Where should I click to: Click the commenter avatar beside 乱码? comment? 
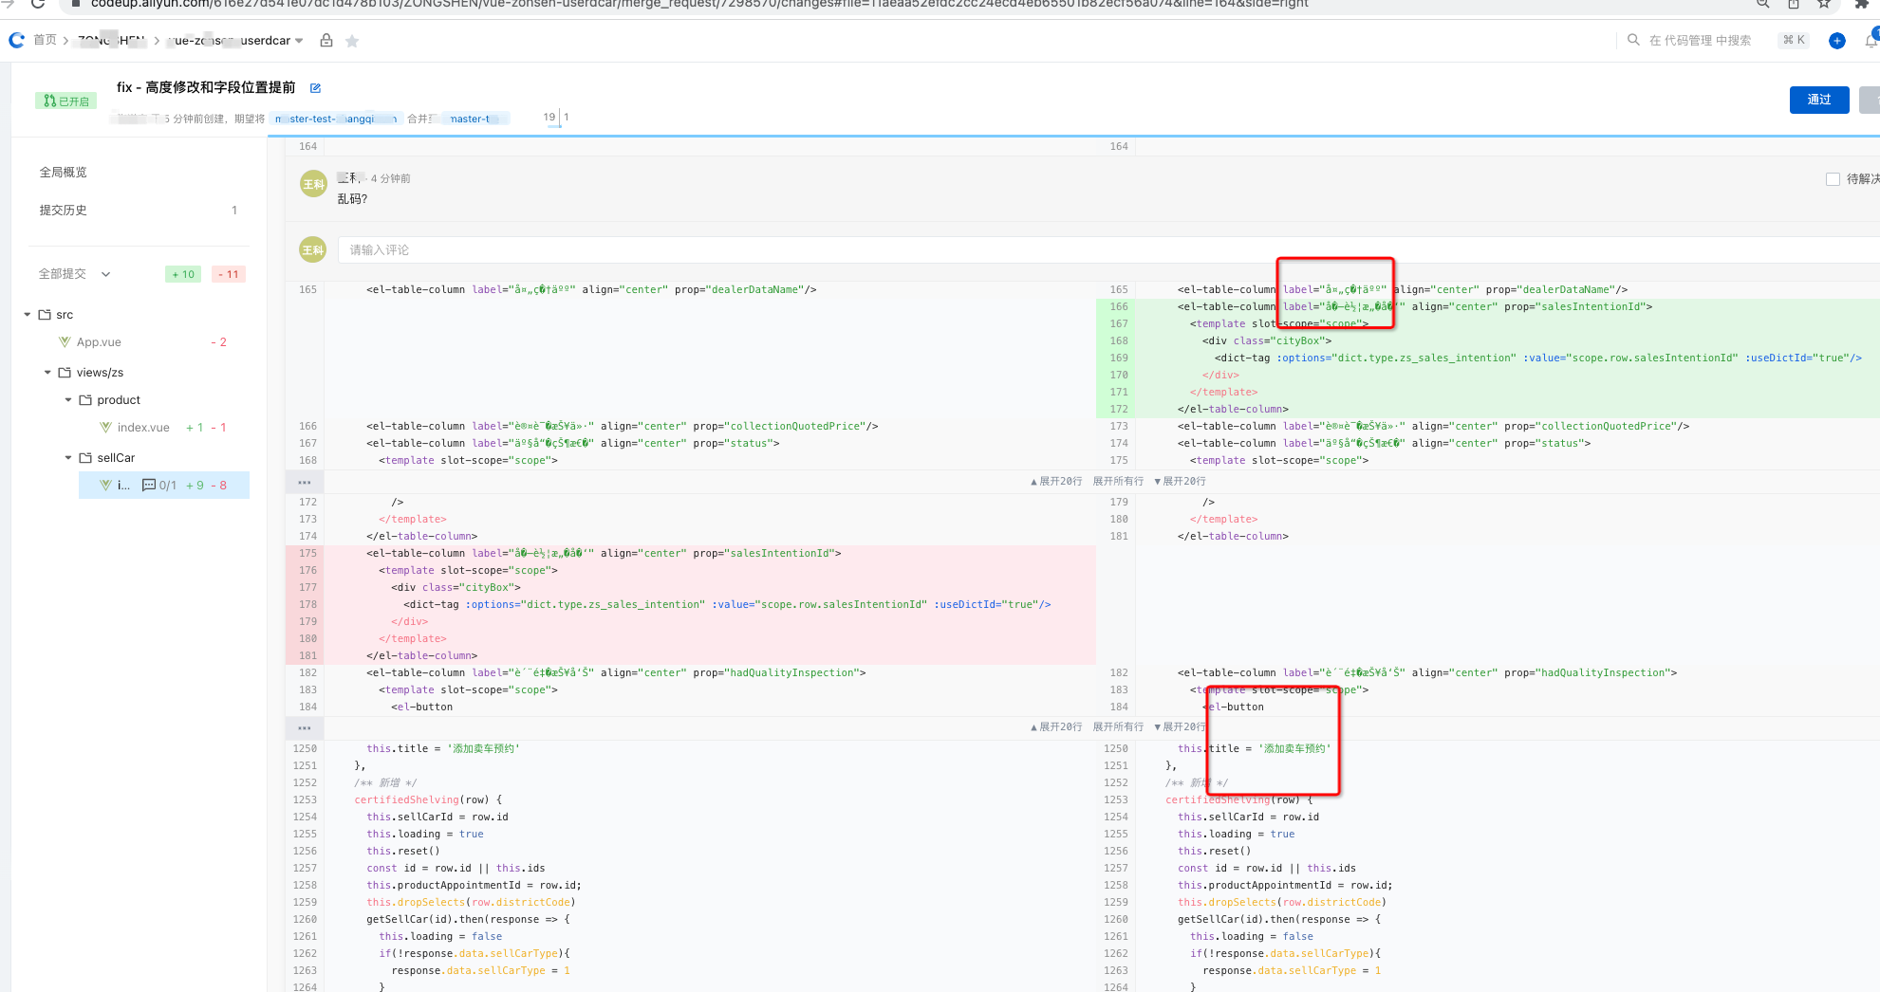pyautogui.click(x=313, y=184)
